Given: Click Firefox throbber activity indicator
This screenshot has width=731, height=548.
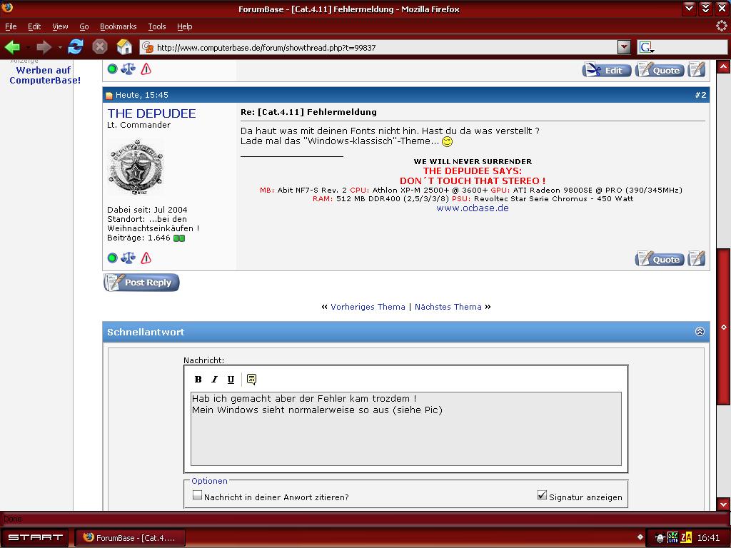Looking at the screenshot, I should pyautogui.click(x=721, y=26).
